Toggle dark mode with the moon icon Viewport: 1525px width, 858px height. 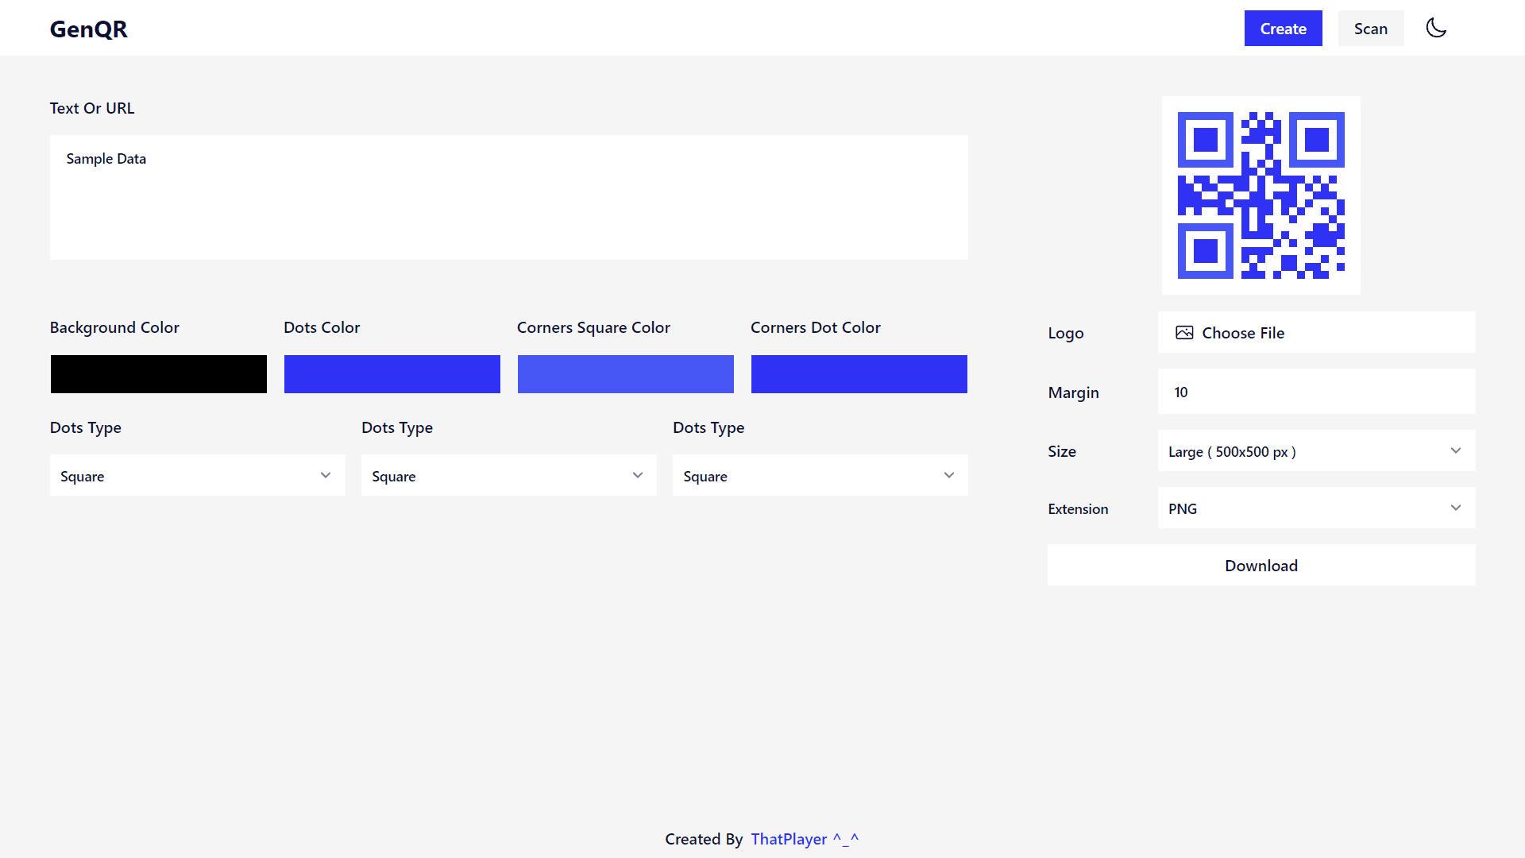point(1436,28)
